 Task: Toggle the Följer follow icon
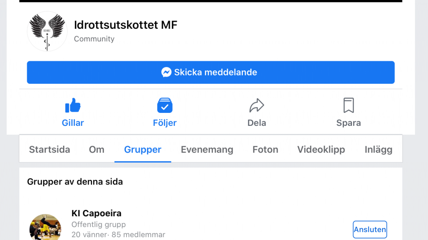pyautogui.click(x=165, y=105)
